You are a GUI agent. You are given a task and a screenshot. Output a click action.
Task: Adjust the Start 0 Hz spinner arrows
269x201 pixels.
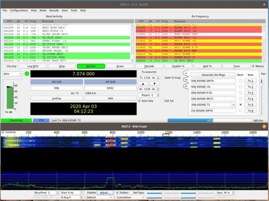[82, 193]
